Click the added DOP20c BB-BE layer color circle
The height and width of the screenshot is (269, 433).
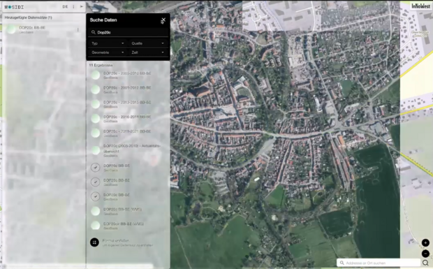click(x=11, y=29)
